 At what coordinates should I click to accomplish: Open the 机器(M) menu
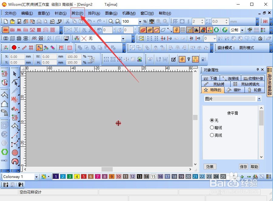point(129,13)
